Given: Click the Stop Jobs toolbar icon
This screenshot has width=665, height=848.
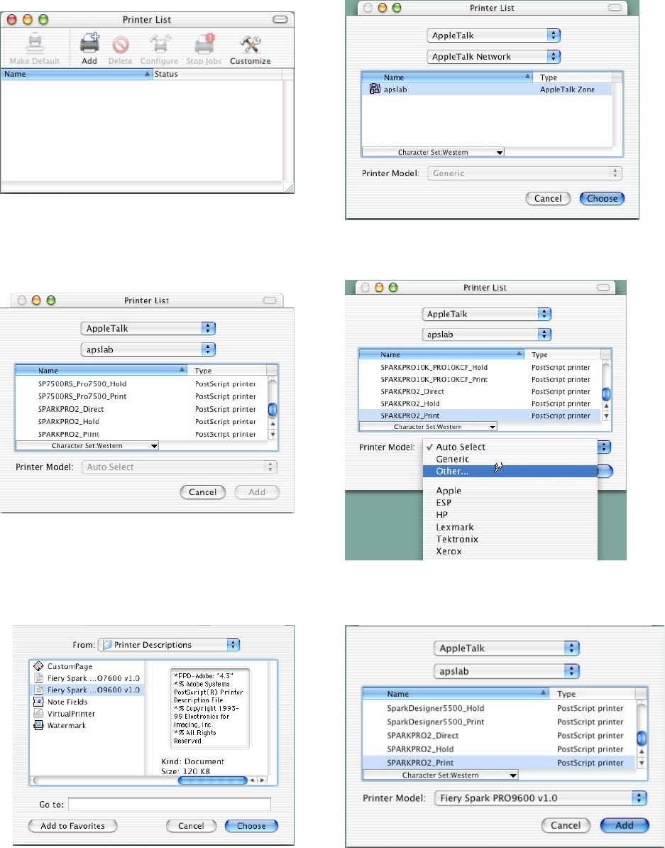Looking at the screenshot, I should pyautogui.click(x=204, y=43).
